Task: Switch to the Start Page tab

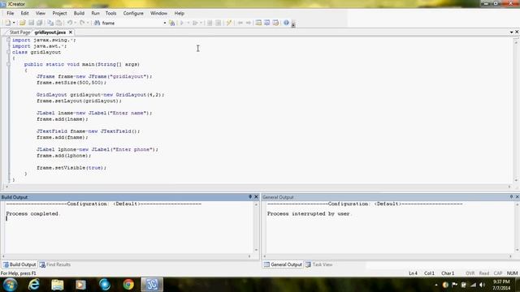Action: pos(19,32)
